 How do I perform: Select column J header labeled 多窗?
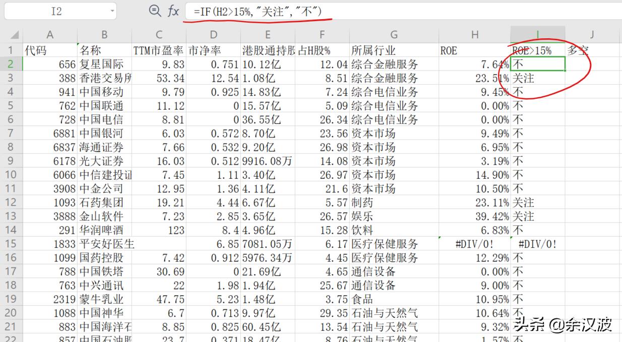click(x=591, y=35)
